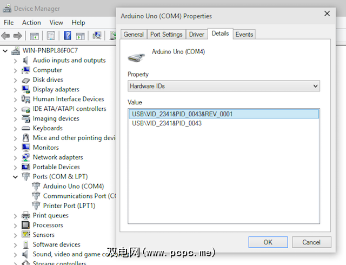Click the Printer Port (LPT1) icon
This screenshot has width=346, height=265.
(x=36, y=206)
